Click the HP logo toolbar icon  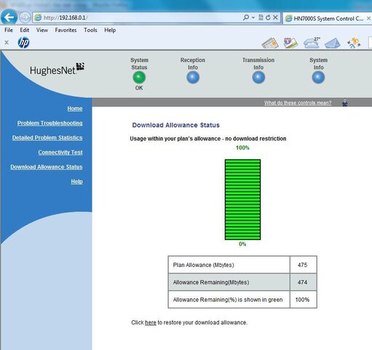pyautogui.click(x=23, y=42)
